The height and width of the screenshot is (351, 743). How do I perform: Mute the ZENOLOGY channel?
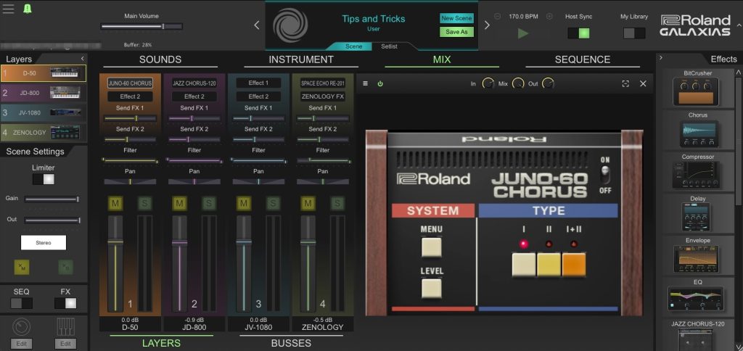tap(308, 204)
